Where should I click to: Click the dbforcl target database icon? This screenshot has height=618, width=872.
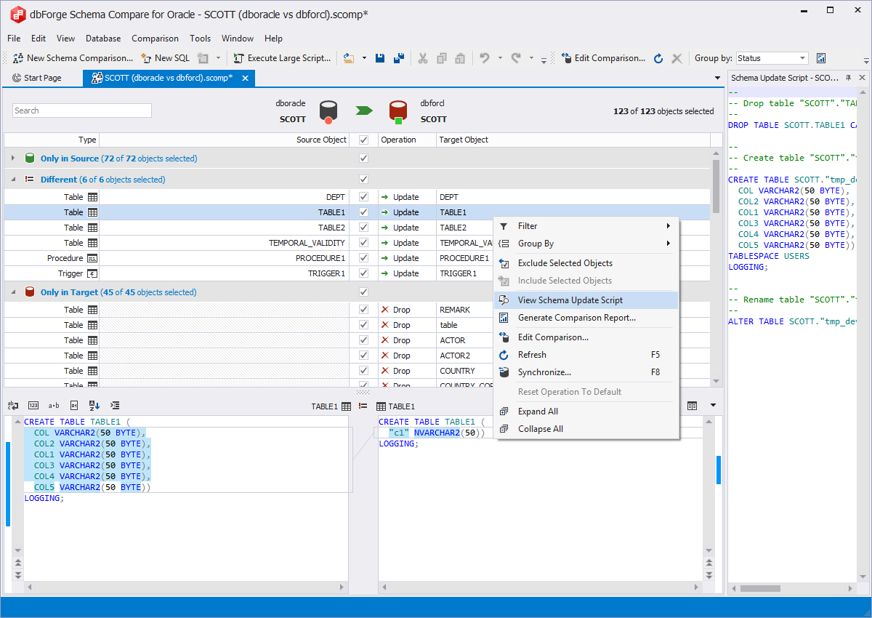click(x=397, y=112)
